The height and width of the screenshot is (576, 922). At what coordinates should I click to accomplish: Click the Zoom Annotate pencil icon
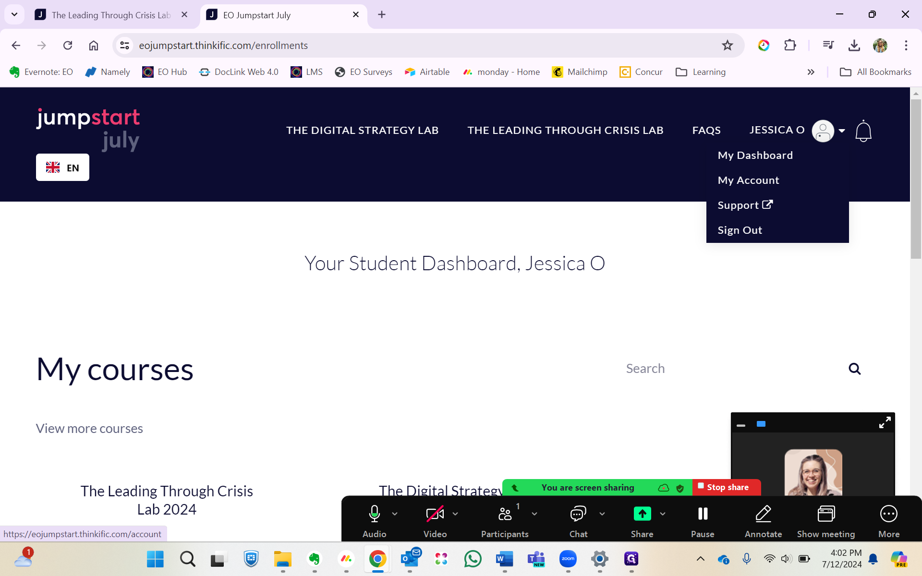(x=763, y=514)
